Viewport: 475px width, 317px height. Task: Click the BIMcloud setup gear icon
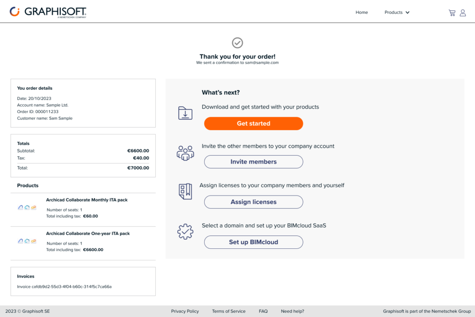[185, 232]
